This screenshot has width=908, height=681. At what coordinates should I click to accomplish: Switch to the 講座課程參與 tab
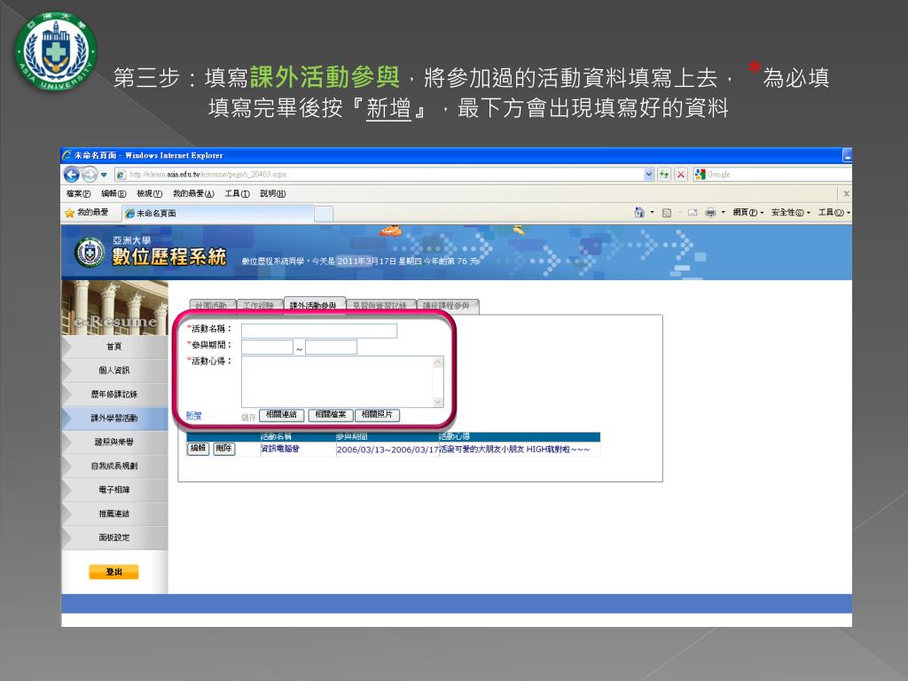click(x=447, y=306)
